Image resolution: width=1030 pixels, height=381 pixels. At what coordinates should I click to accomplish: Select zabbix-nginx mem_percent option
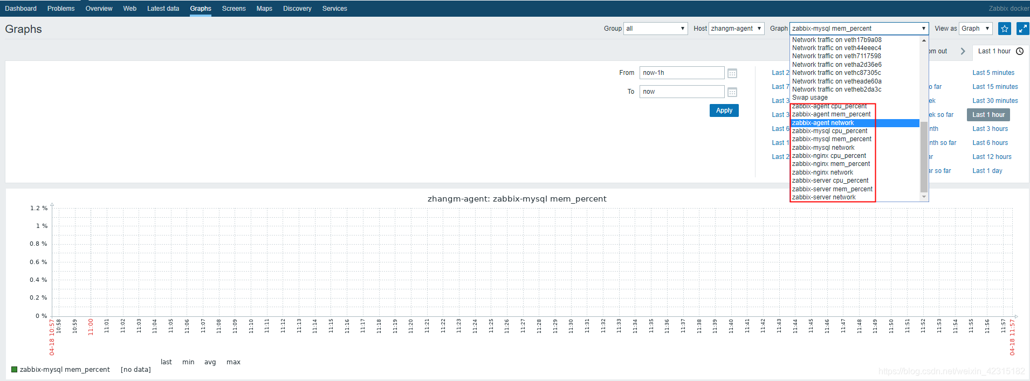point(855,164)
